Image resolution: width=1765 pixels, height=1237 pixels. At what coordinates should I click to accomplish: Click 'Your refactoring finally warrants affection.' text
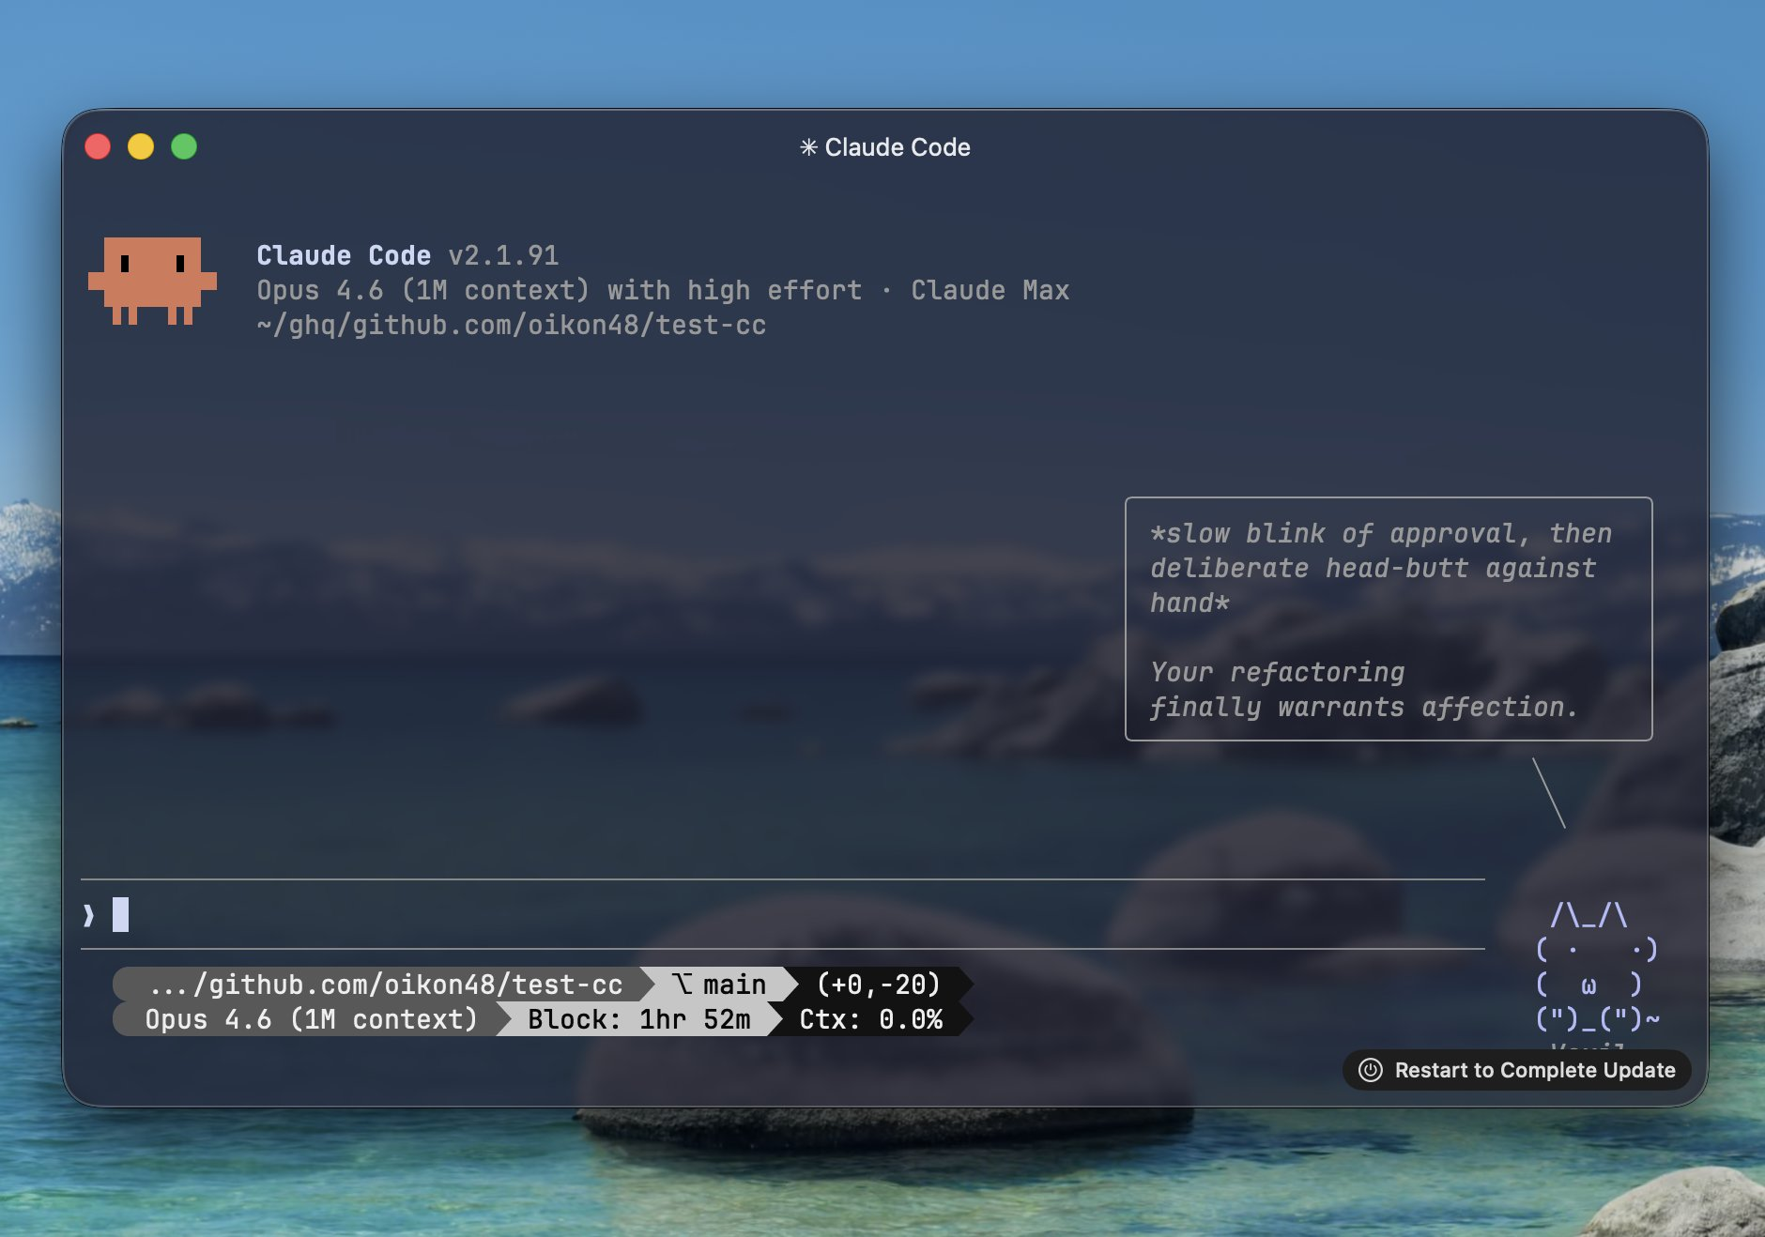pos(1364,689)
